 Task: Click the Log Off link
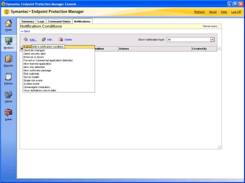coord(236,12)
